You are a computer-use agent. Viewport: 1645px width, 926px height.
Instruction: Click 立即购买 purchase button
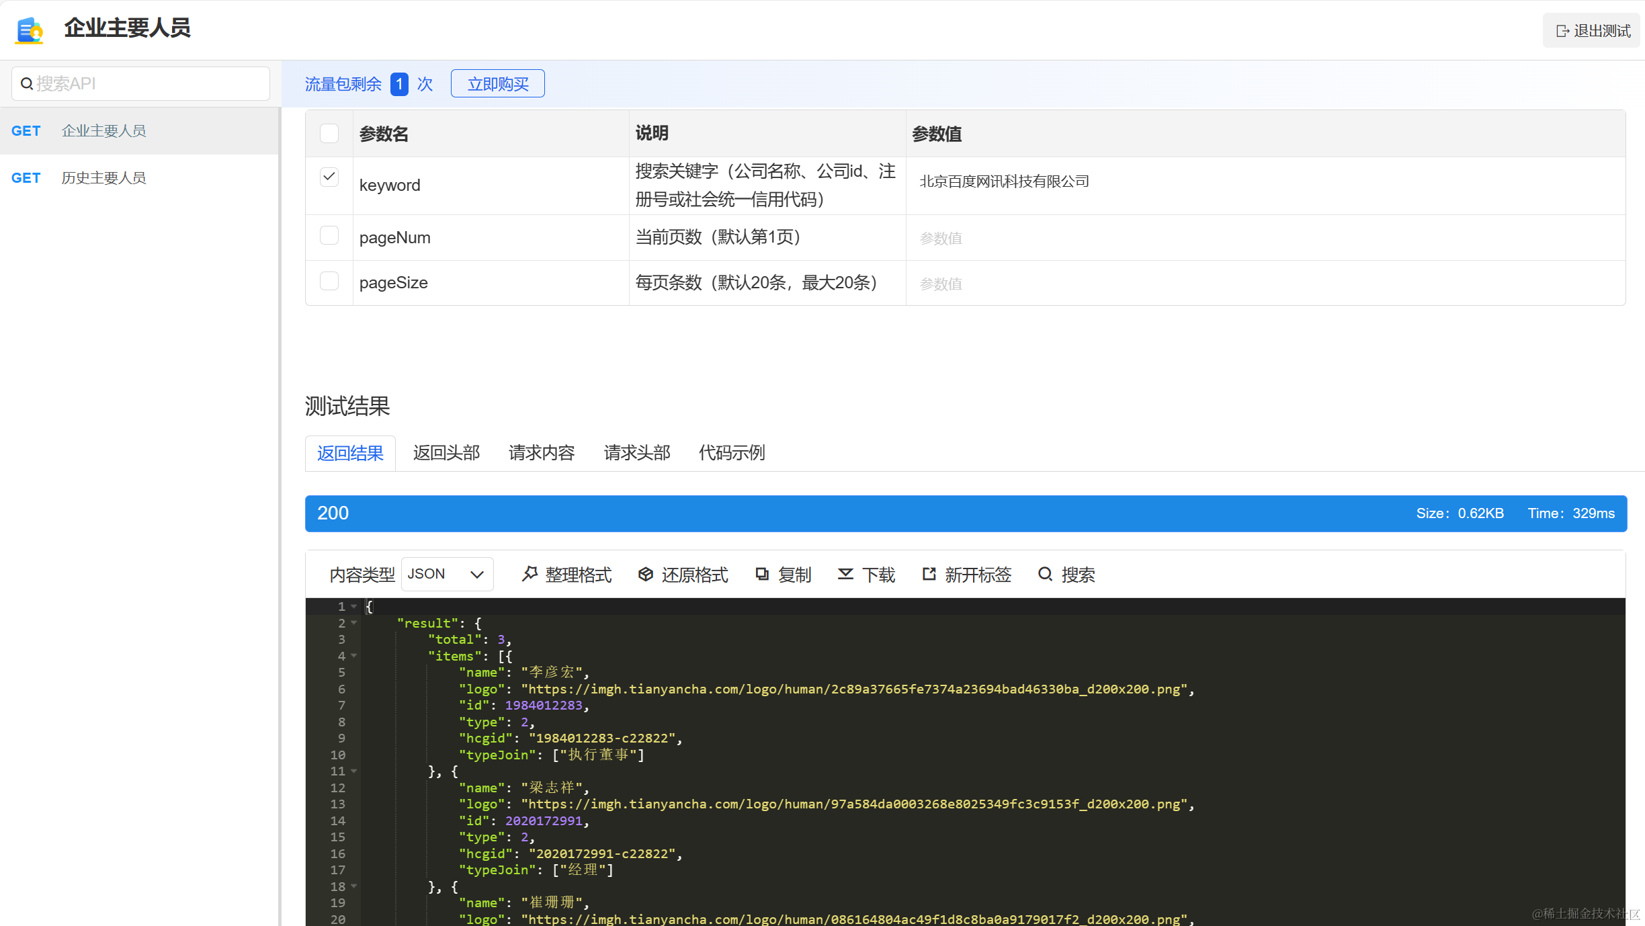pyautogui.click(x=498, y=83)
